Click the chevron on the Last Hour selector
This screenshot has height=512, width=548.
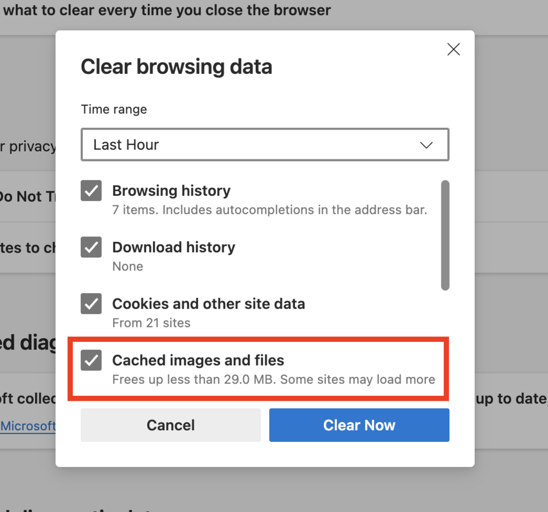click(425, 144)
